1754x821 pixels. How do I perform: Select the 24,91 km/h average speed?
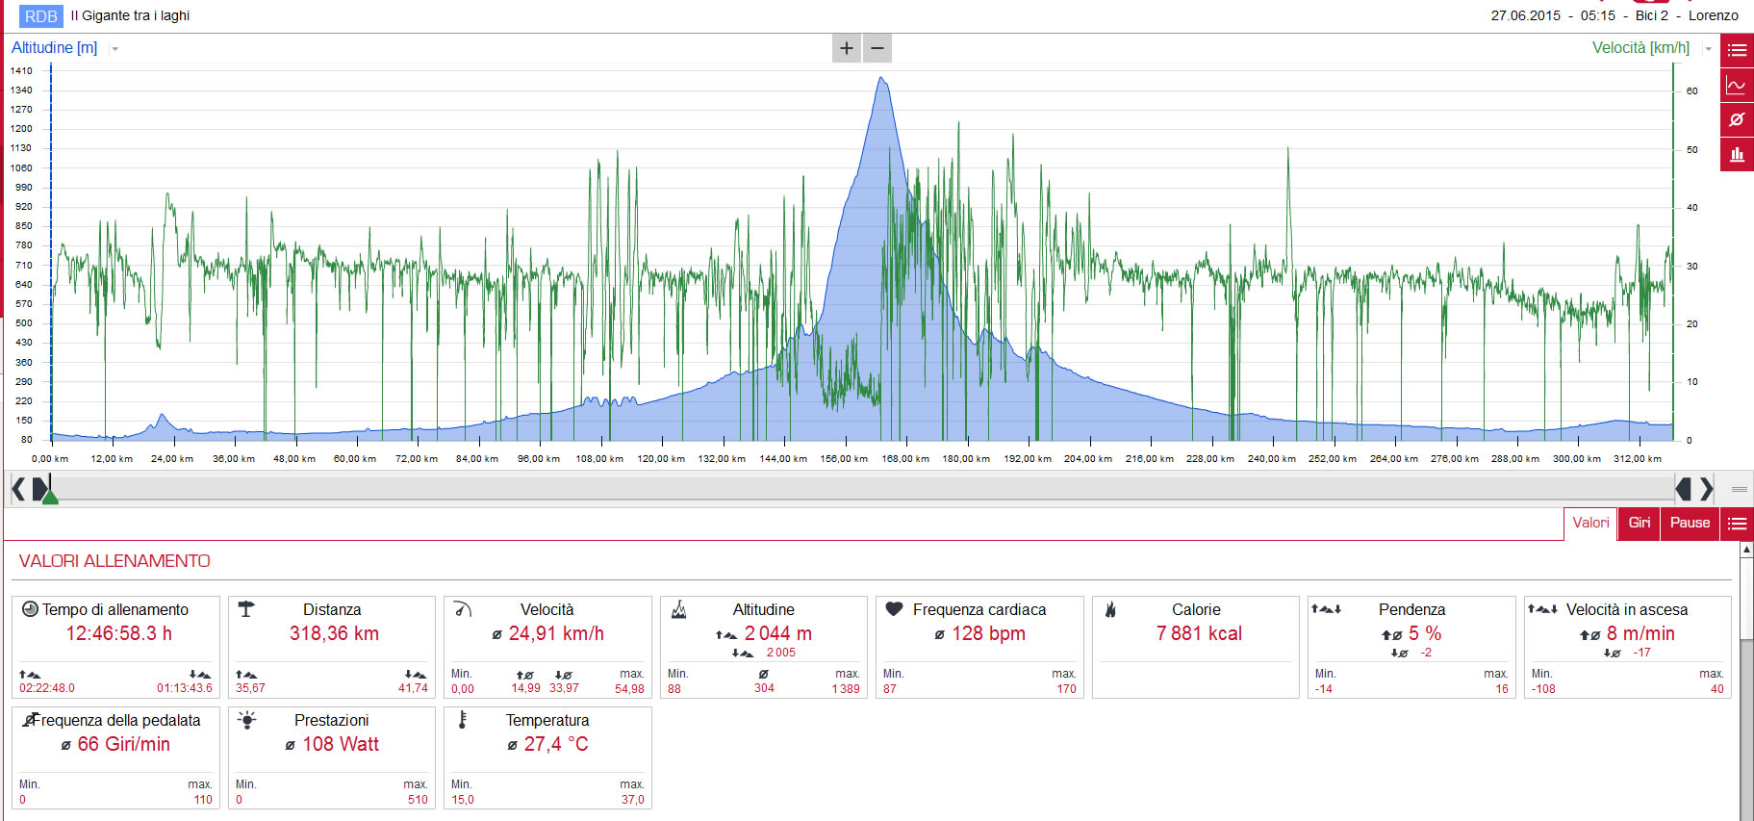tap(556, 633)
